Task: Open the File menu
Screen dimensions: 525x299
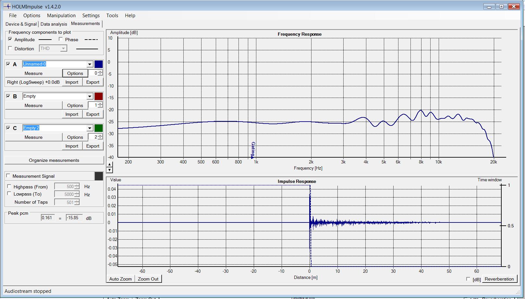Action: 13,15
